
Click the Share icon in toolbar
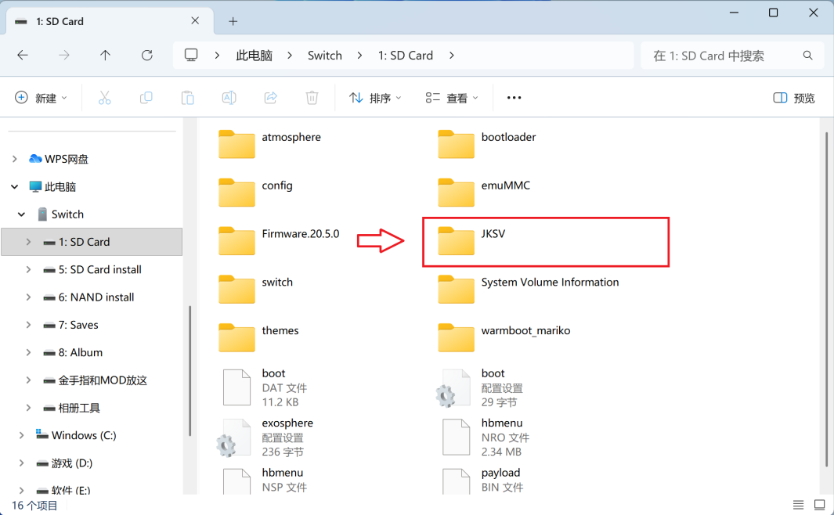pyautogui.click(x=270, y=98)
